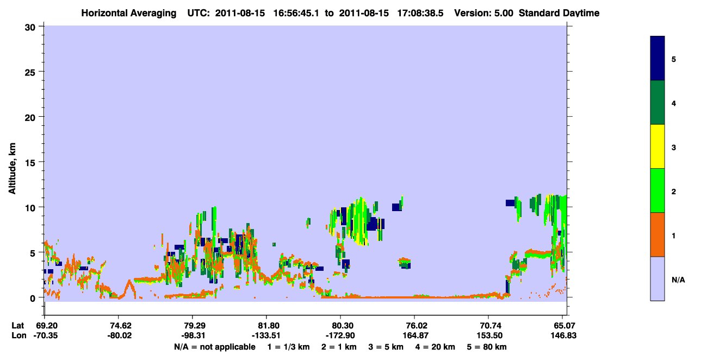Click the dark green colorbar segment labeled 4
This screenshot has width=707, height=362.
(658, 103)
